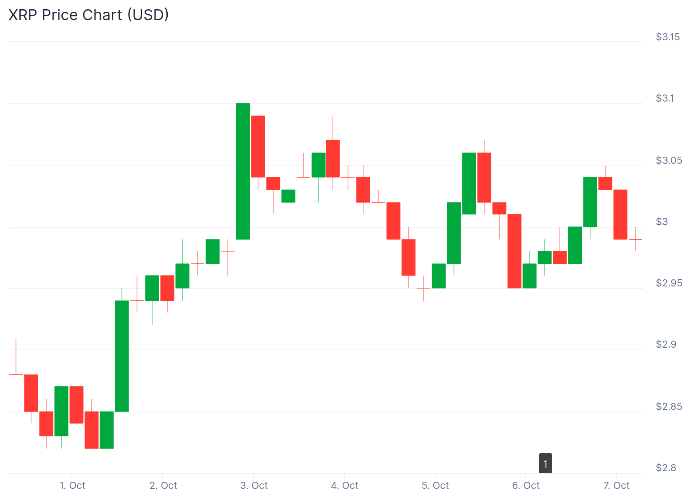Select the 2. Oct date label

(163, 486)
